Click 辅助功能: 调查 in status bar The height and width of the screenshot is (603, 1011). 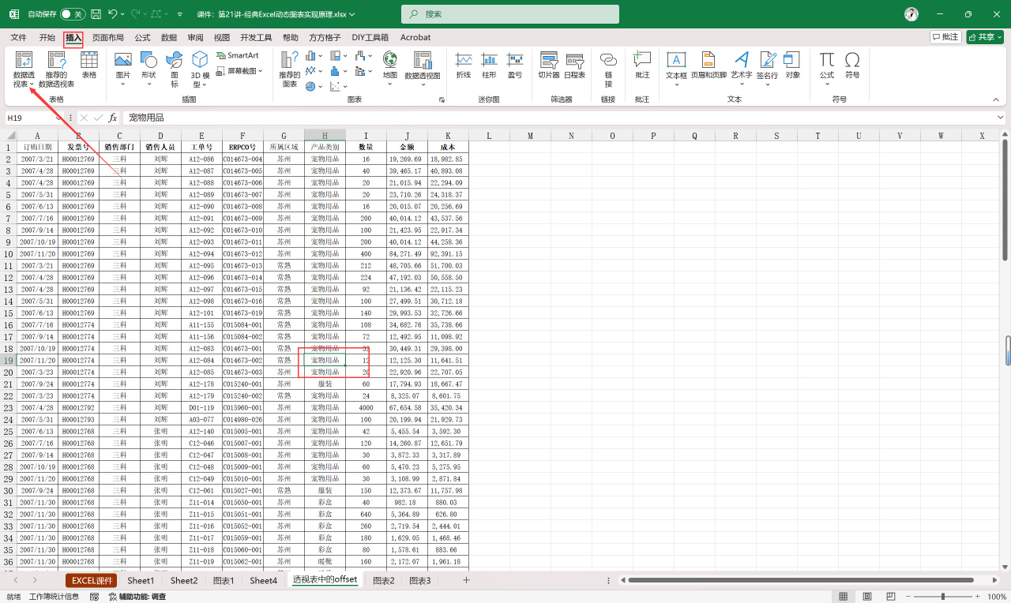pos(137,597)
